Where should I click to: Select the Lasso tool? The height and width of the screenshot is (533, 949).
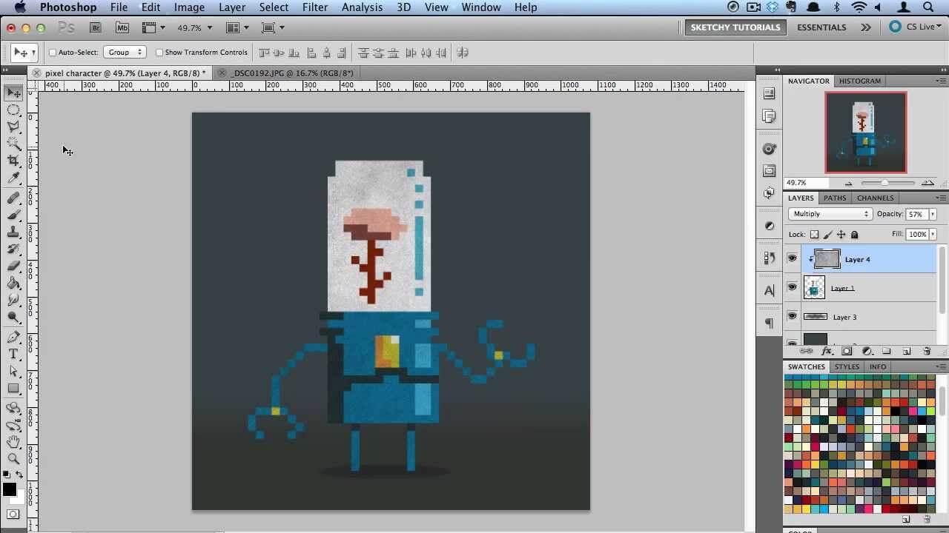click(13, 126)
